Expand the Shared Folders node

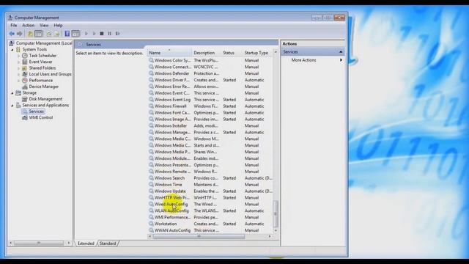click(18, 68)
